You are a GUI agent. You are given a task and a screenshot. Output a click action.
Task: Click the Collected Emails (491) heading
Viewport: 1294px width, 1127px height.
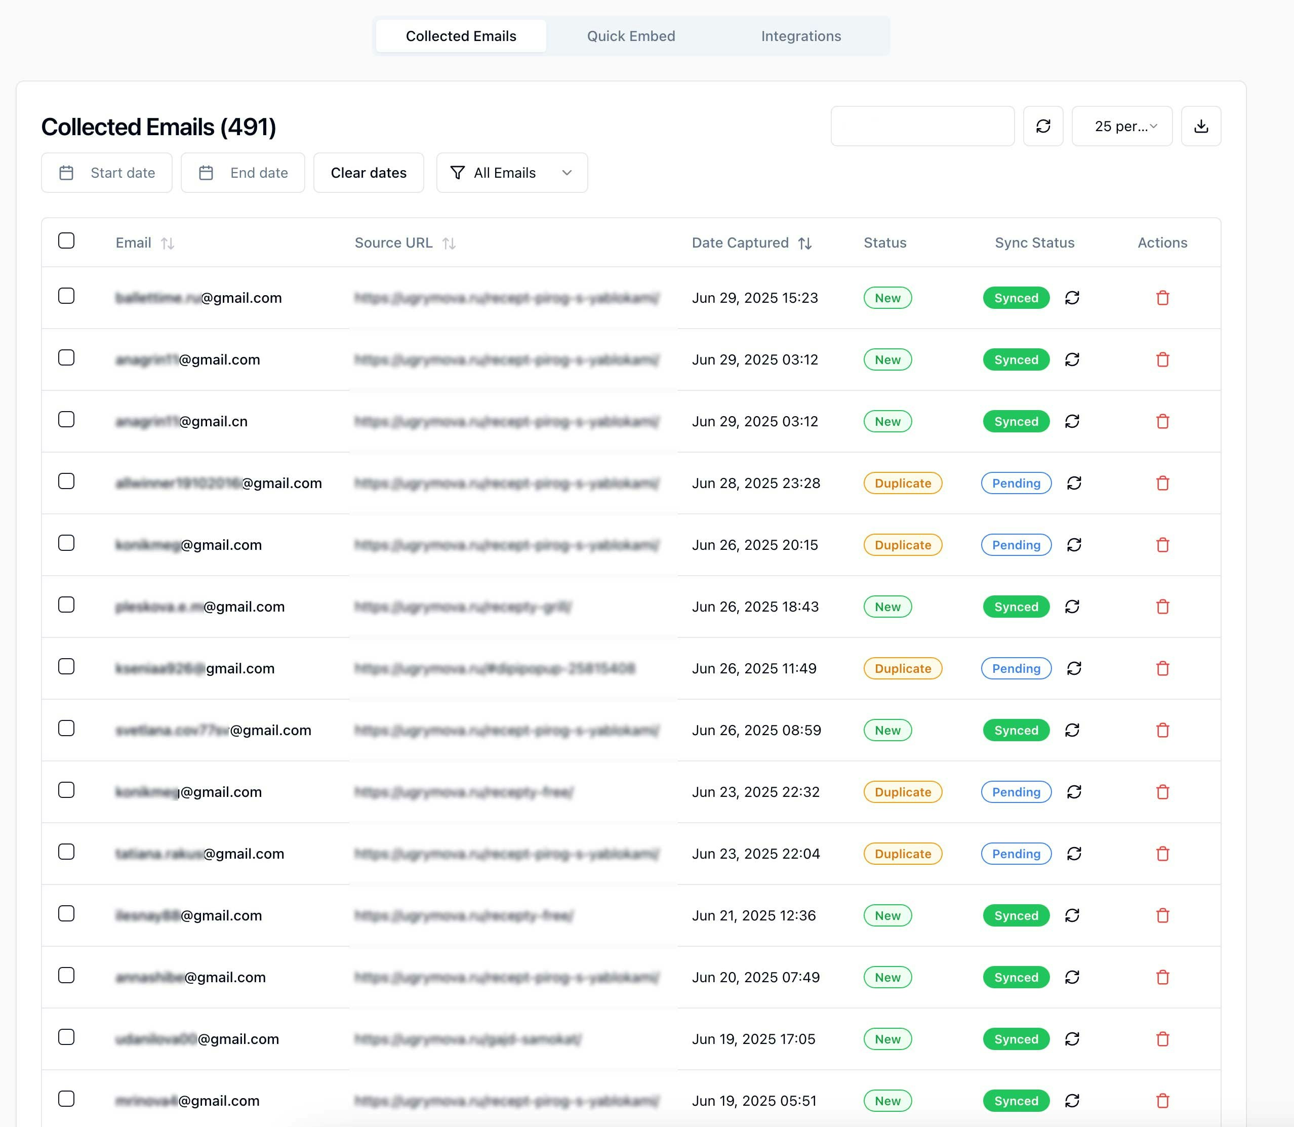point(158,127)
